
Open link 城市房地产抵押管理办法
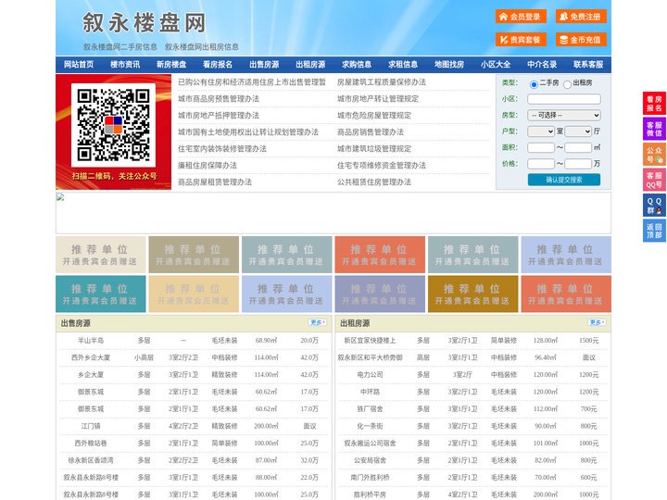tap(219, 115)
